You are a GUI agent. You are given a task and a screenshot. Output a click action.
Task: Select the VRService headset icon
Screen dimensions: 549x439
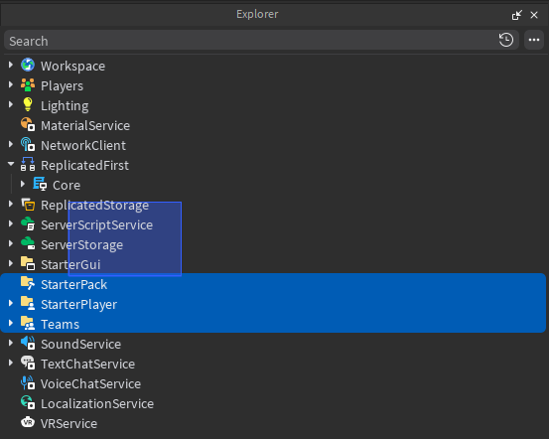(28, 423)
